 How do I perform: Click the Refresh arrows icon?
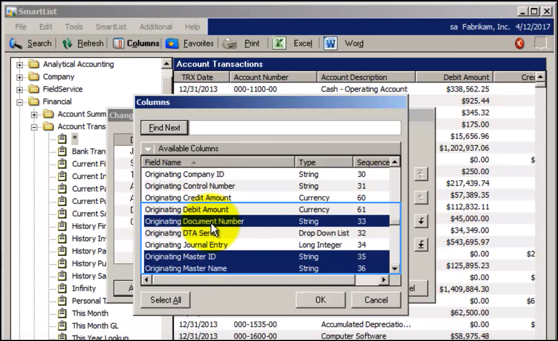[x=67, y=43]
